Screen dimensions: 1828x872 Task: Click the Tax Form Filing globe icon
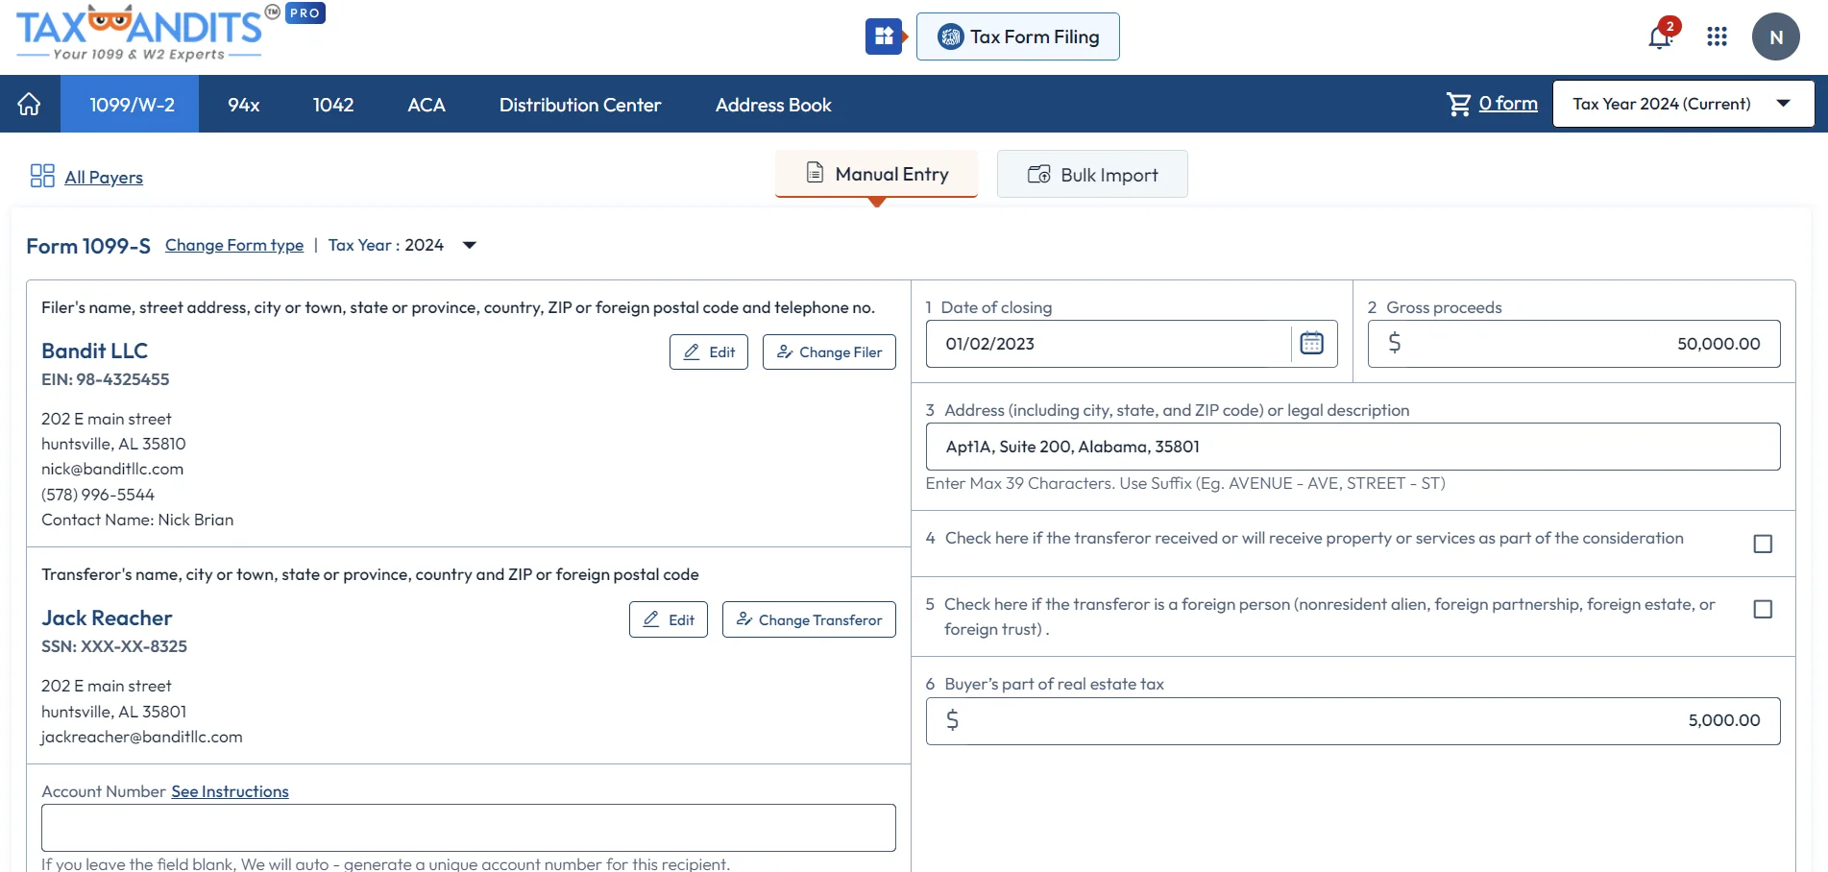pyautogui.click(x=949, y=36)
